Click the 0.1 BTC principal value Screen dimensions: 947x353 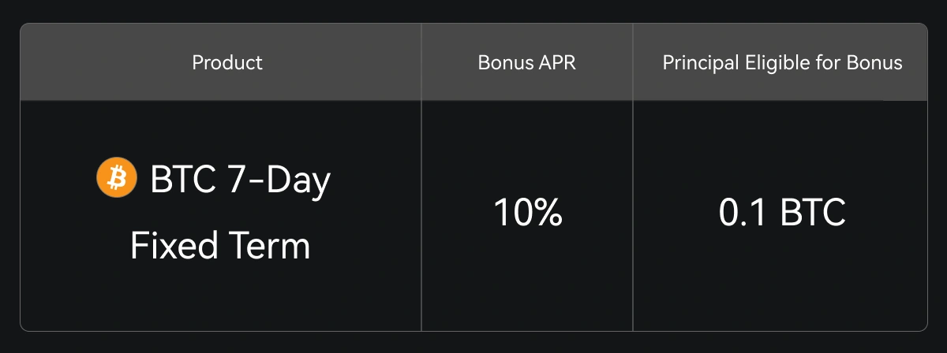click(x=782, y=214)
